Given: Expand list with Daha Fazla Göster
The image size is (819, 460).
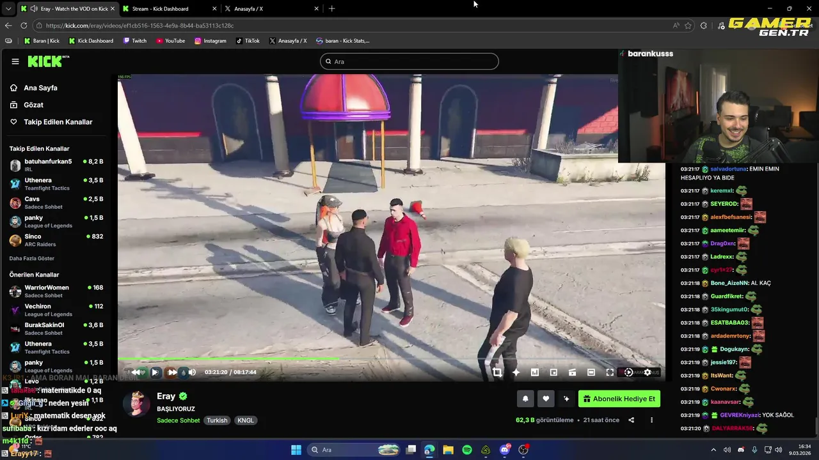Looking at the screenshot, I should click(32, 259).
